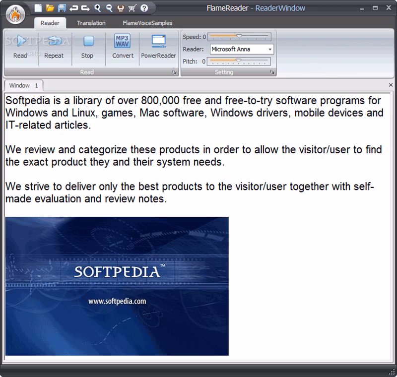Minimize the FlameReader window
This screenshot has height=377, width=397.
[x=362, y=8]
